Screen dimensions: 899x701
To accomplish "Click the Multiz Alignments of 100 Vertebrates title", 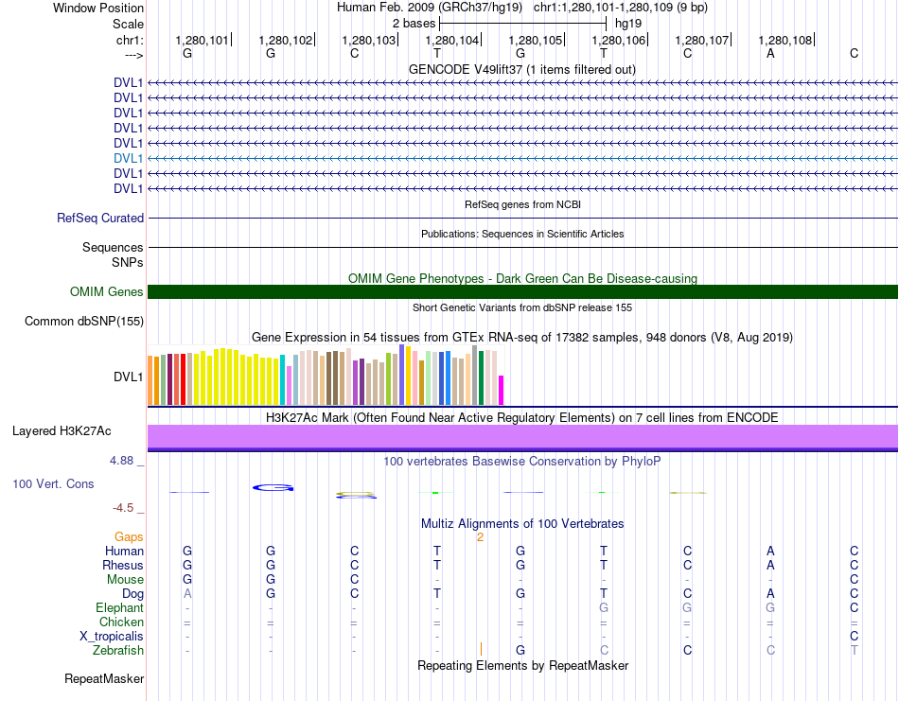I will pyautogui.click(x=522, y=523).
